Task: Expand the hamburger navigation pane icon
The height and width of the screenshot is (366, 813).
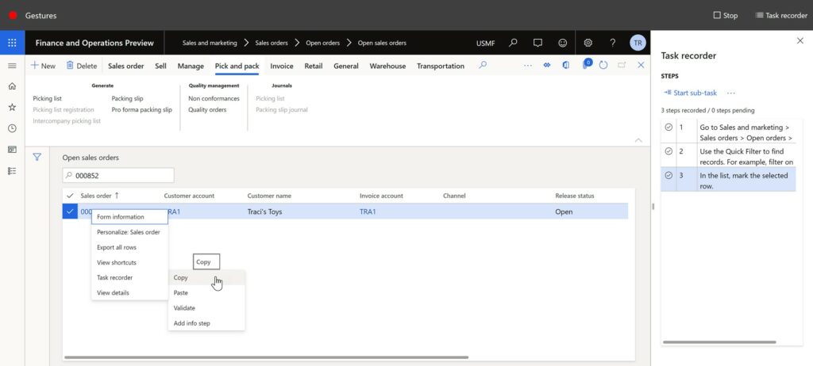Action: 13,66
